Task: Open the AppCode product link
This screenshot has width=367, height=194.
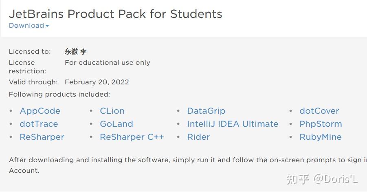Action: (x=40, y=111)
